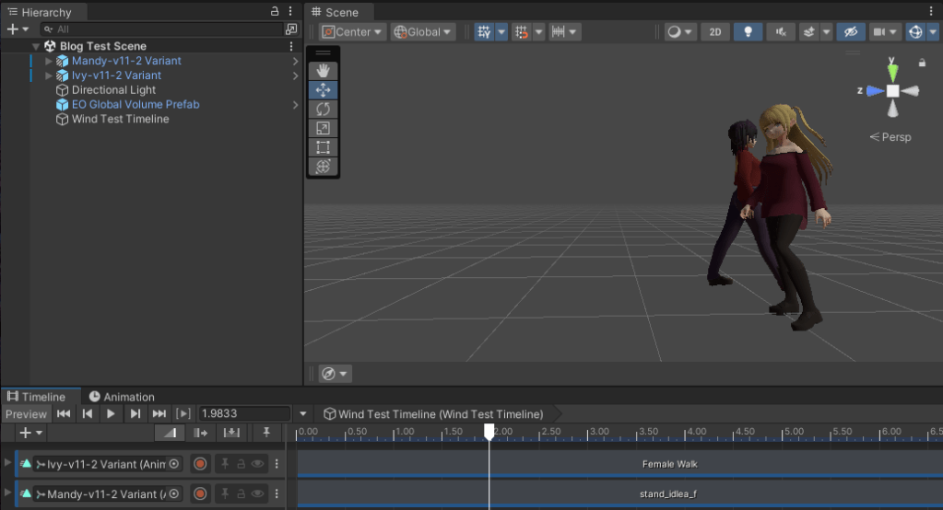This screenshot has width=943, height=510.
Task: Select the Hand view tool
Action: coord(323,71)
